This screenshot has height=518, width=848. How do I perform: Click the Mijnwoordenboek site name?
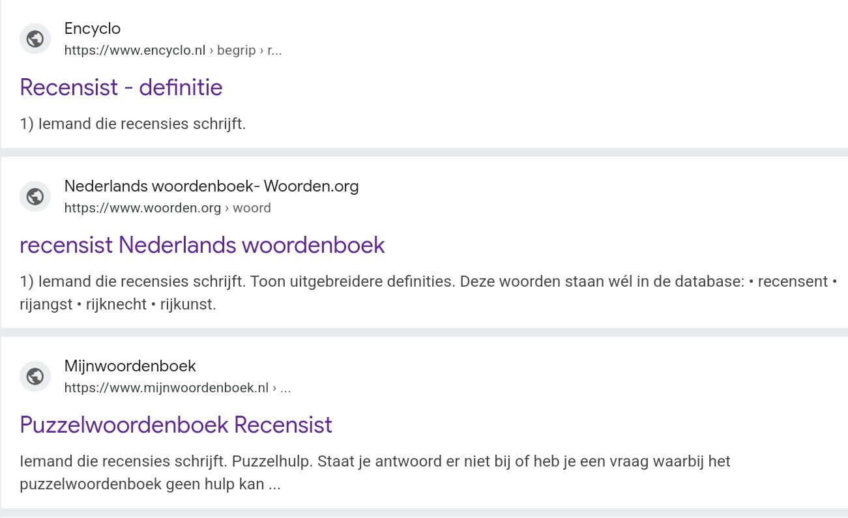coord(130,366)
